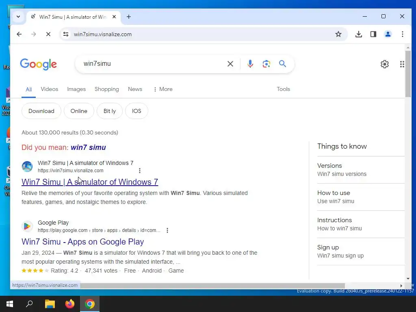Viewport: 416px width, 312px height.
Task: Select the All results tab
Action: coord(29,89)
